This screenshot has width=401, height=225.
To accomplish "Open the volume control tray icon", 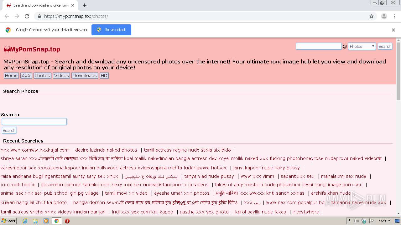I will pyautogui.click(x=356, y=221).
